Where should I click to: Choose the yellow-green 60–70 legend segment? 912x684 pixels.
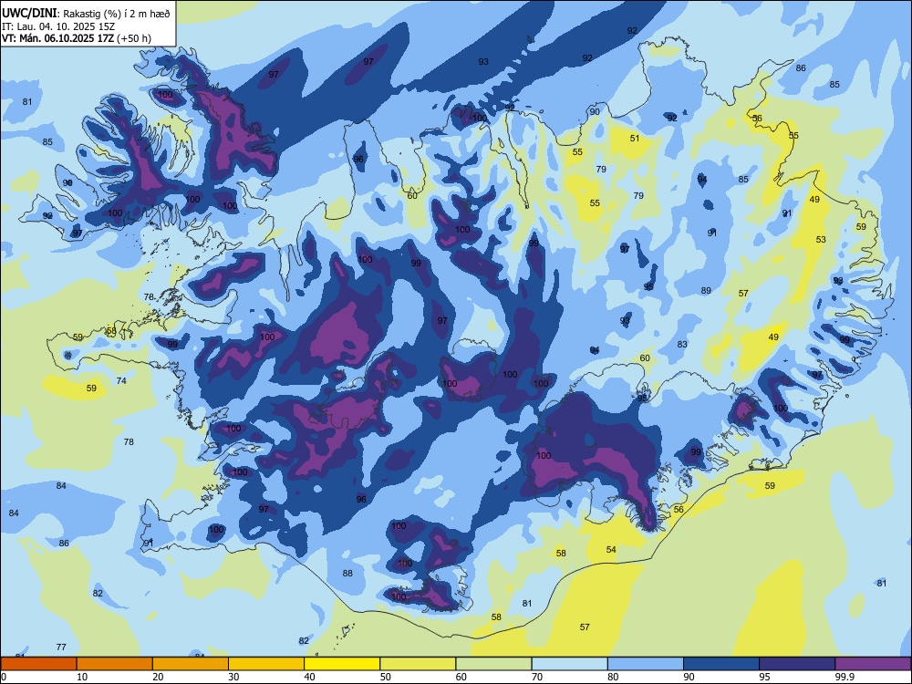[x=493, y=664]
